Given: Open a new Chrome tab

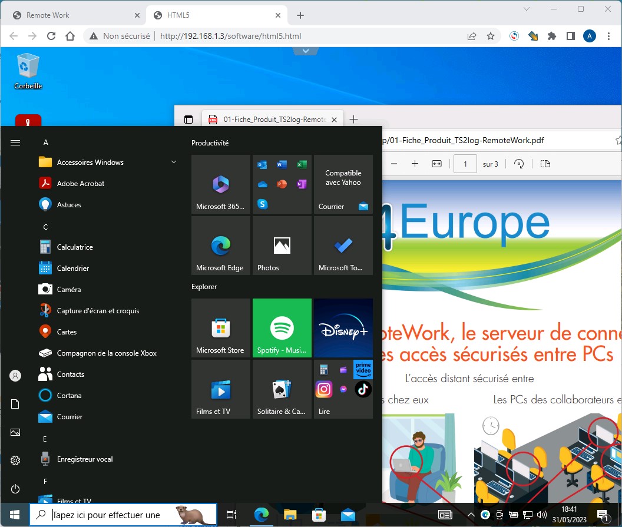Looking at the screenshot, I should point(300,15).
